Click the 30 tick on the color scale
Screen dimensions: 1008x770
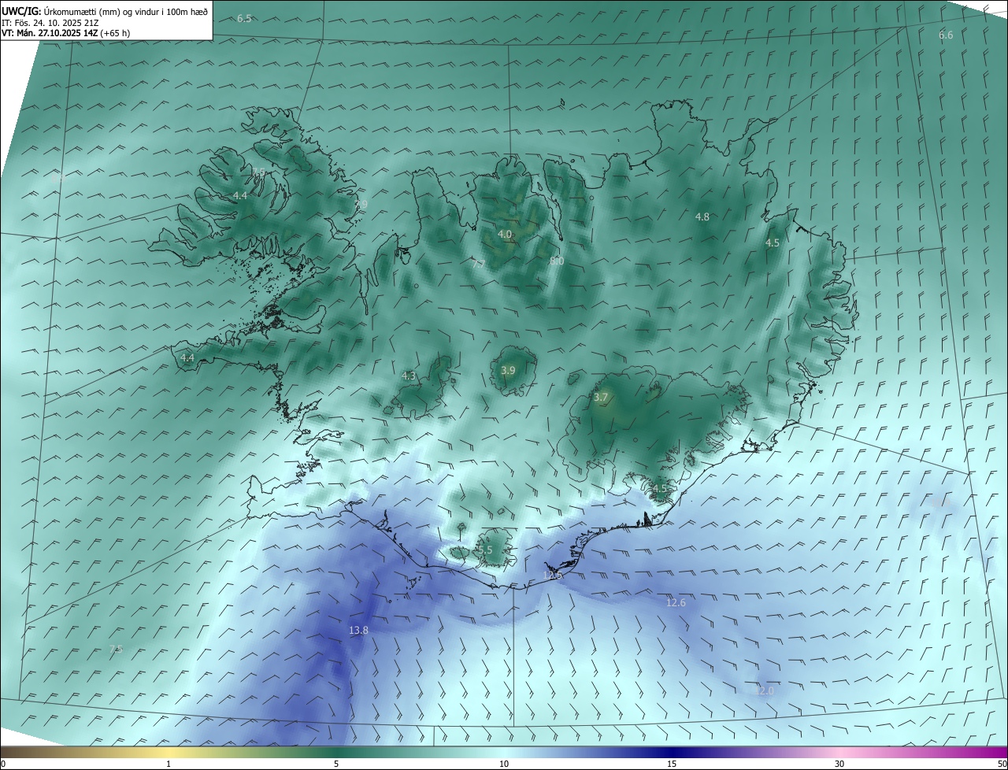[839, 764]
